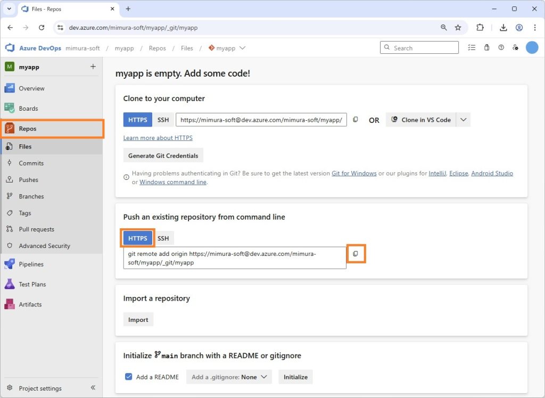Select SSH under Push an existing repository

(163, 238)
